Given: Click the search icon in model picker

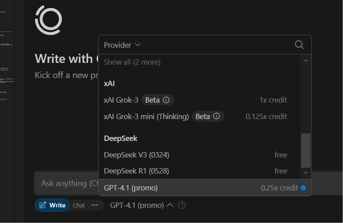Looking at the screenshot, I should click(299, 45).
